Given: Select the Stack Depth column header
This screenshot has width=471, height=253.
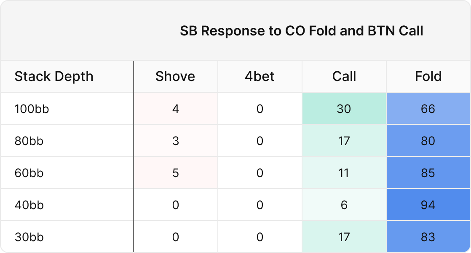Looking at the screenshot, I should 54,77.
